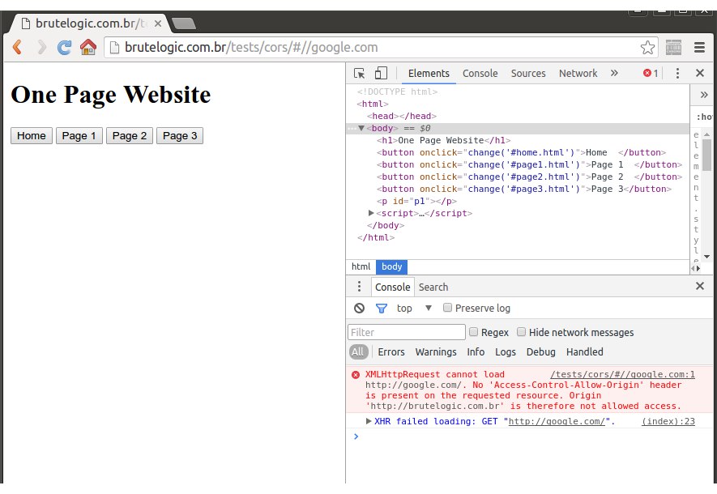
Task: Click the Page 1 button
Action: [79, 136]
